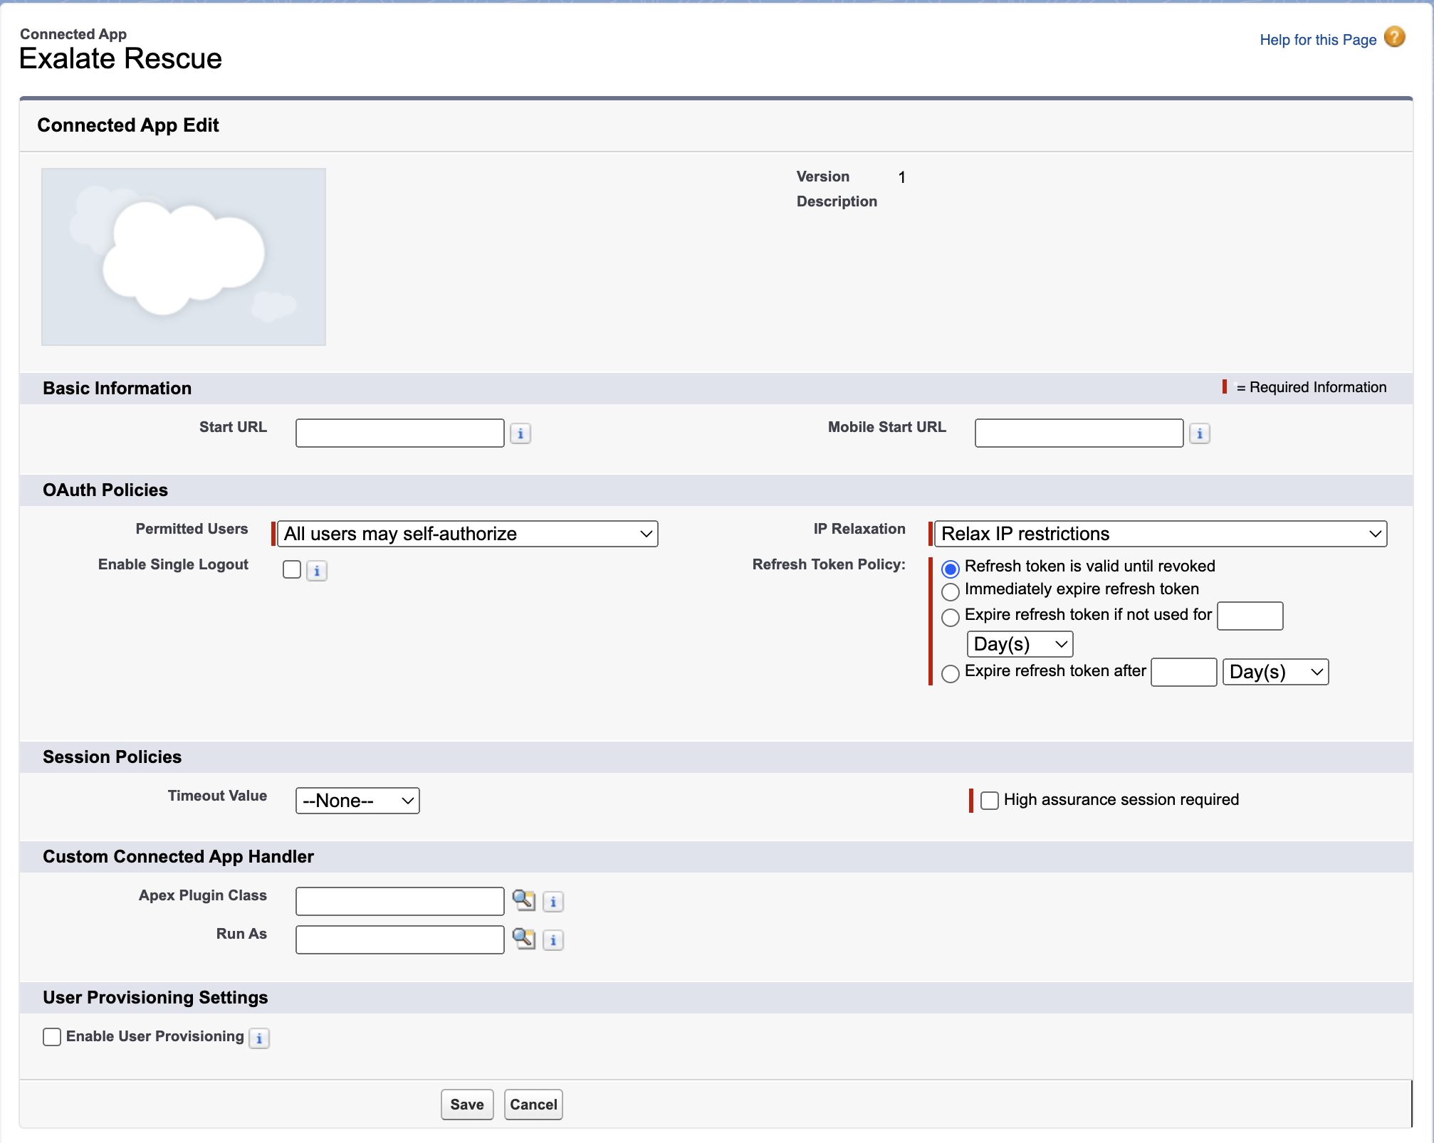
Task: Select Immediately expire refresh token radio
Action: pyautogui.click(x=951, y=591)
